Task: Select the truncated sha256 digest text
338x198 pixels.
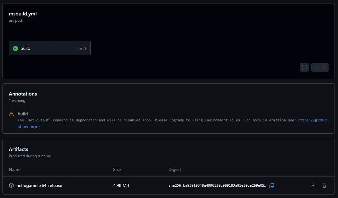Action: pos(217,185)
